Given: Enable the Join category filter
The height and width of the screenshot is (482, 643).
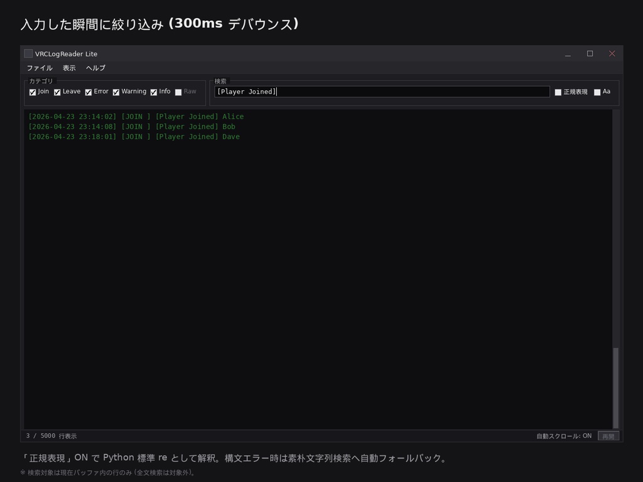Looking at the screenshot, I should pos(33,92).
